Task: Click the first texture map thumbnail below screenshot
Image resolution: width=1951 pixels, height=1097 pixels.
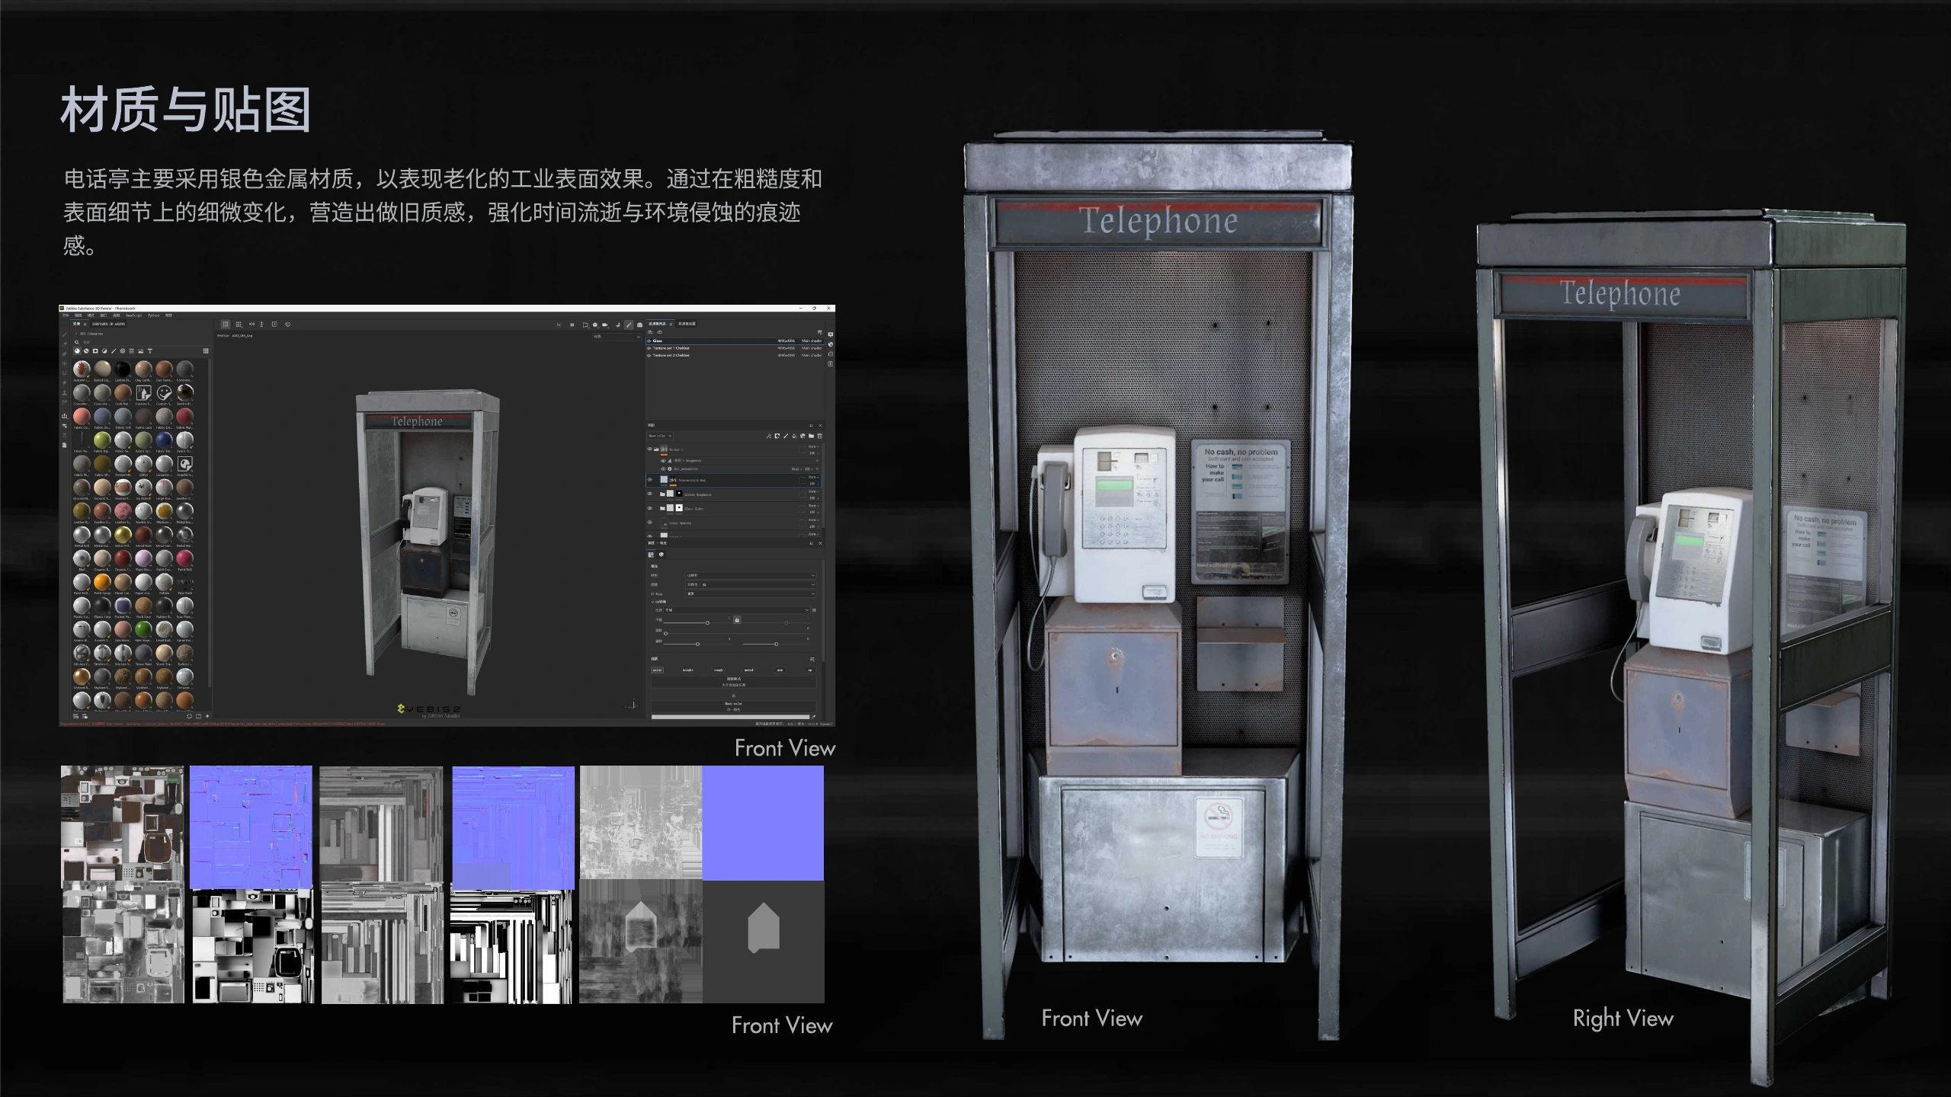Action: pos(122,824)
